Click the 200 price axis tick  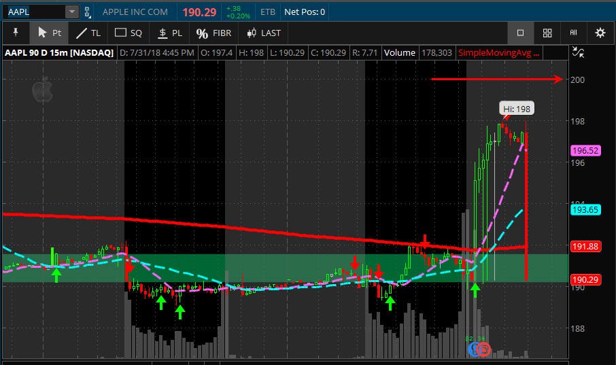pyautogui.click(x=577, y=80)
